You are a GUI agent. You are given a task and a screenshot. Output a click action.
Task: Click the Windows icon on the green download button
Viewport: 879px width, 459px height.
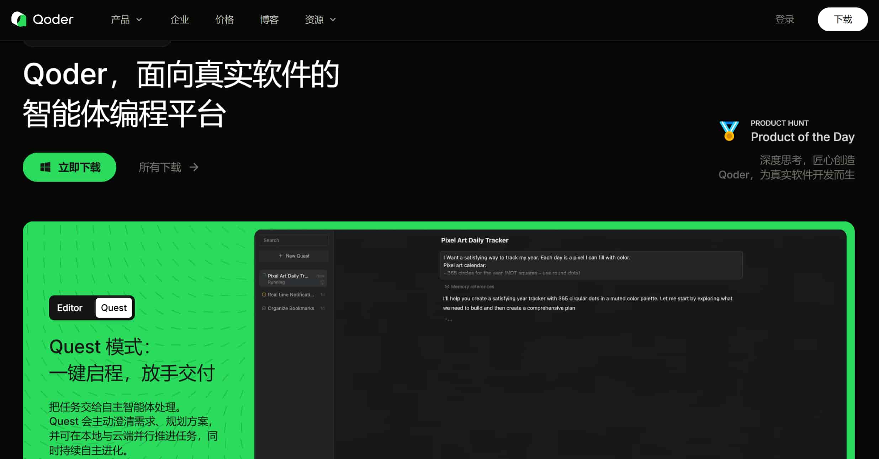pos(45,167)
